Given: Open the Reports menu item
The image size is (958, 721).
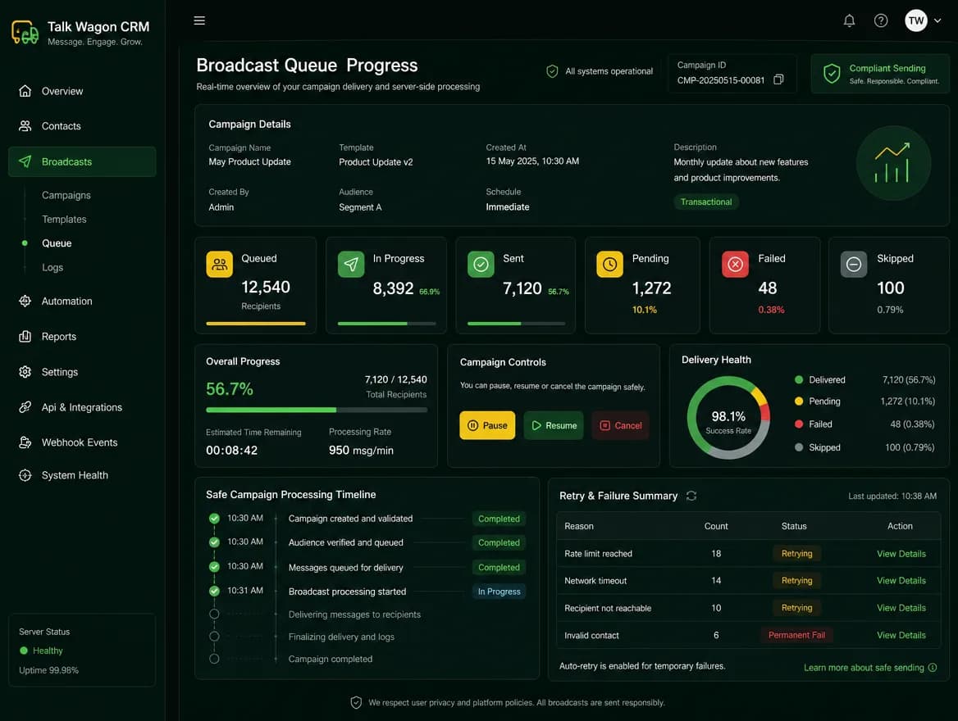Looking at the screenshot, I should click(x=82, y=337).
